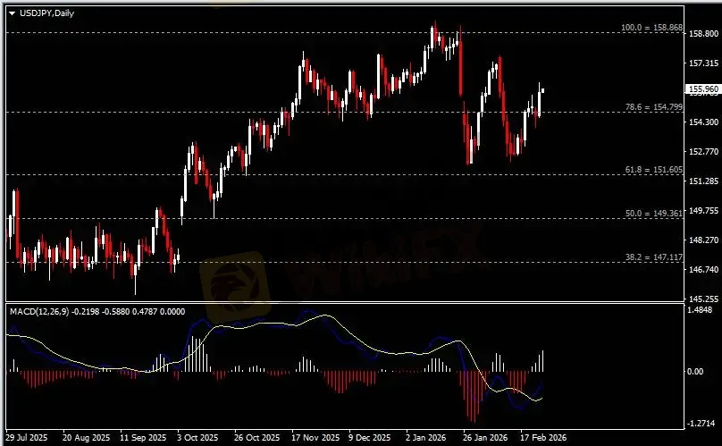Open the dropdown arrow beside USDJPY,Daily
The height and width of the screenshot is (446, 722).
pos(12,13)
